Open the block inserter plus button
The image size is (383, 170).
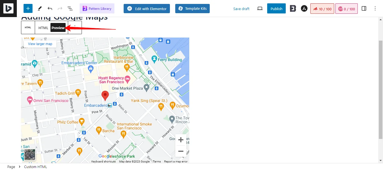(x=28, y=8)
